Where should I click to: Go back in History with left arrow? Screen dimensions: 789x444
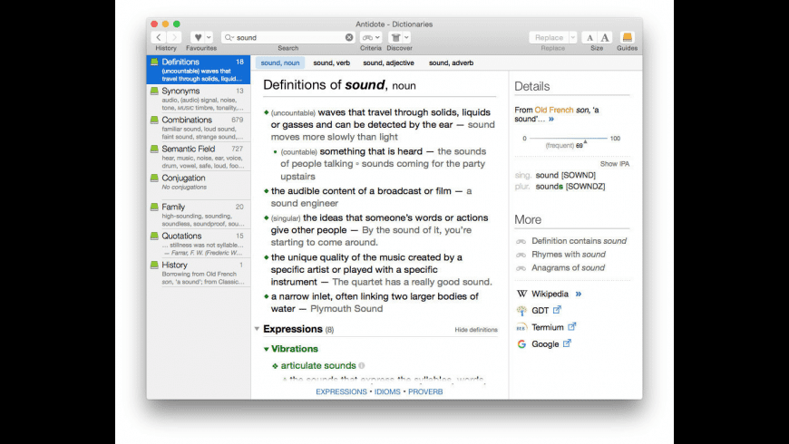159,37
